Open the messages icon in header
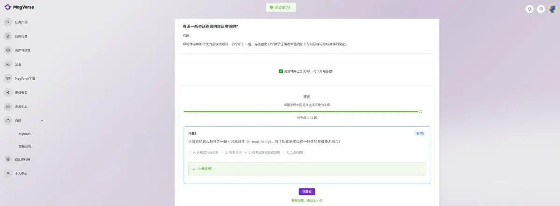 click(x=541, y=9)
